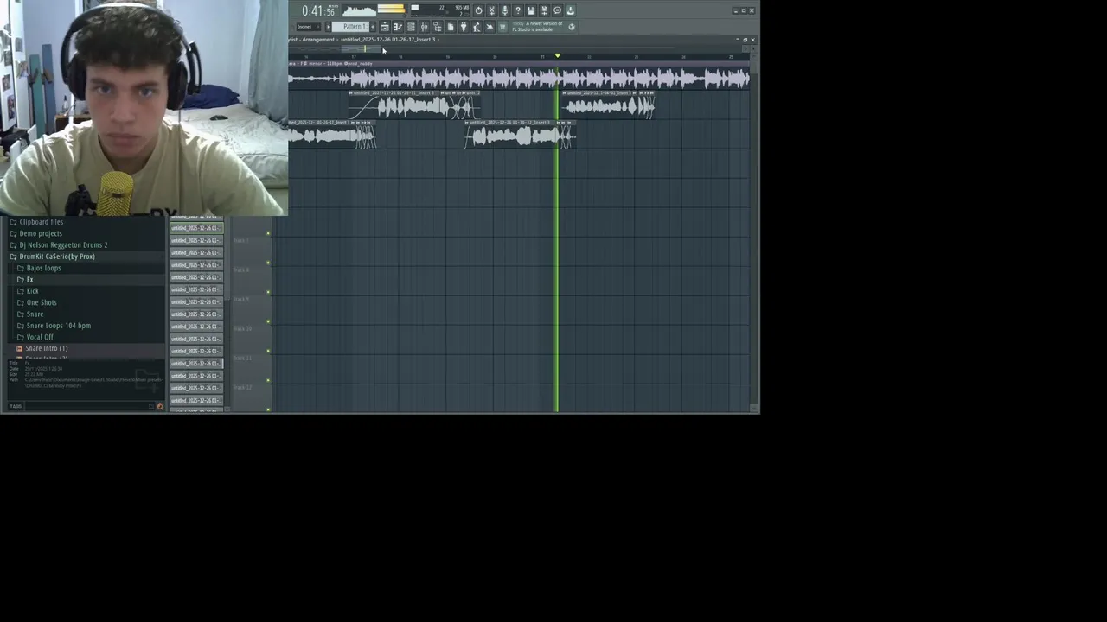Expand the Clipboard files folder

tap(41, 222)
